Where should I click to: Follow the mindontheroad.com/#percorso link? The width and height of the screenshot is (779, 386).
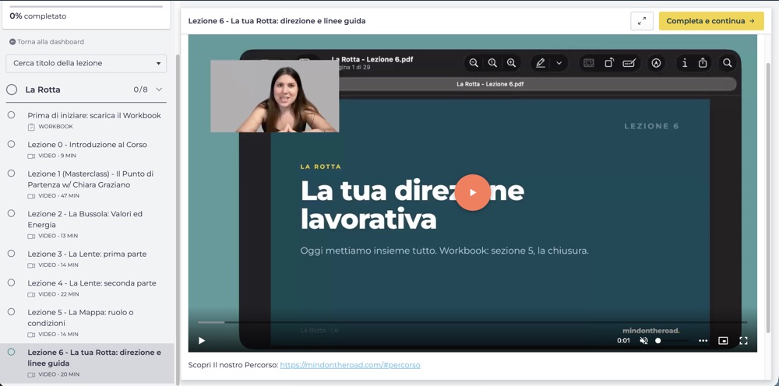coord(350,365)
